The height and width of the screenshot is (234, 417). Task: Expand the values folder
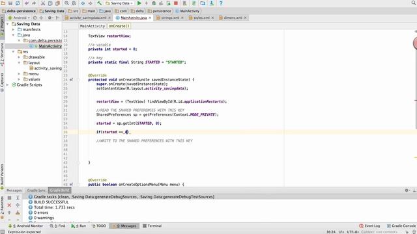pyautogui.click(x=19, y=79)
